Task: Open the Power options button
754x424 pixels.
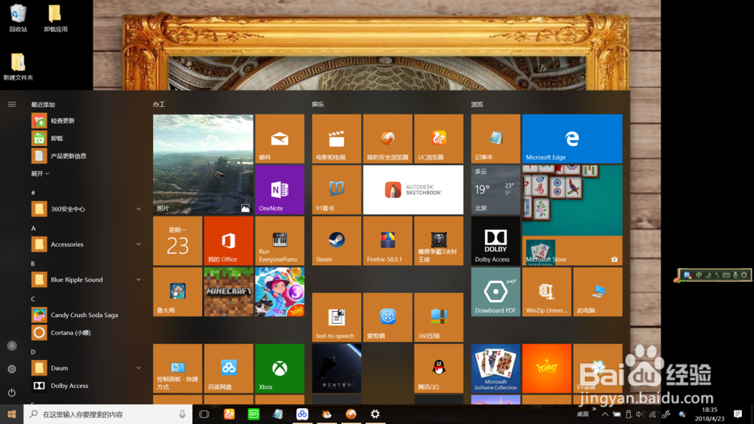Action: [12, 392]
